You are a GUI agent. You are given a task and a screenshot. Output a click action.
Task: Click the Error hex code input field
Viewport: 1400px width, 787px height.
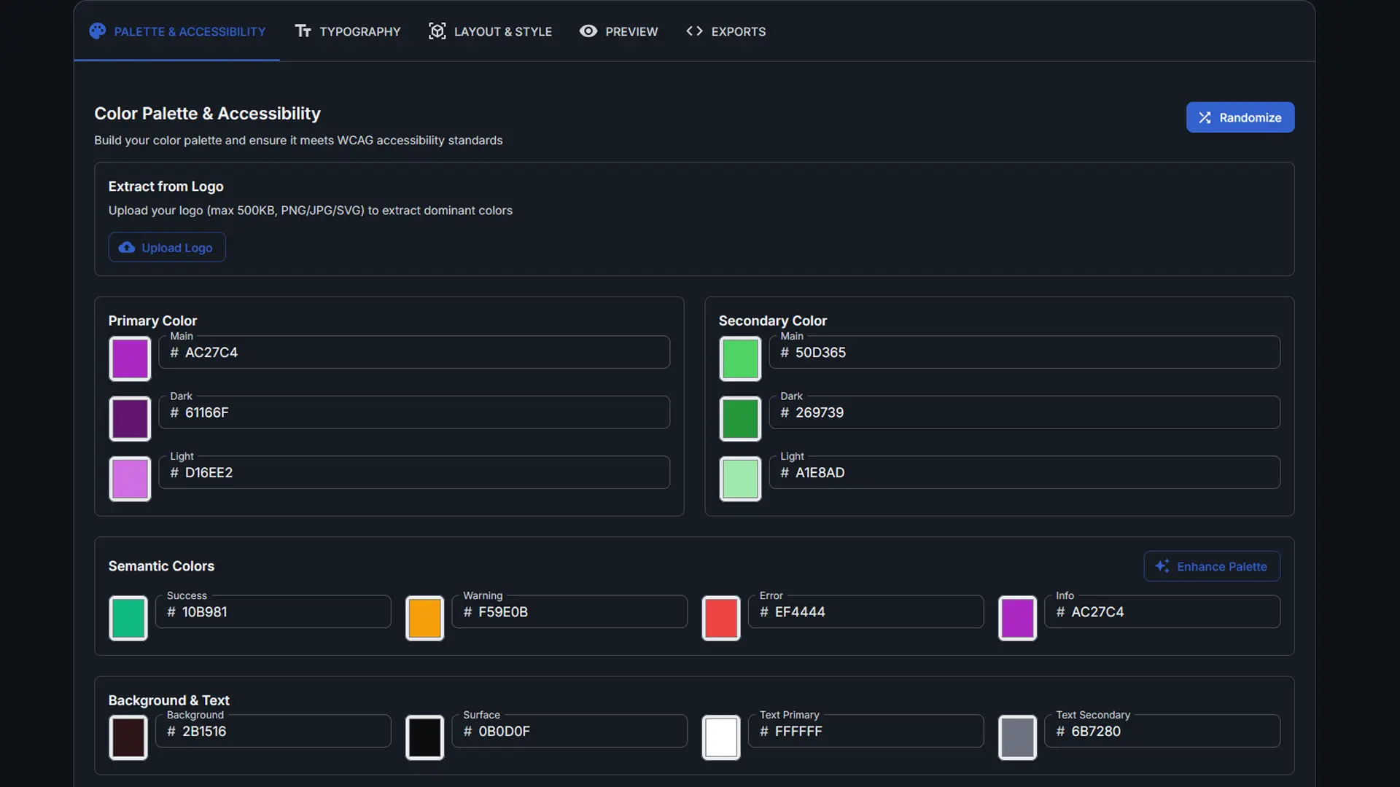(866, 611)
